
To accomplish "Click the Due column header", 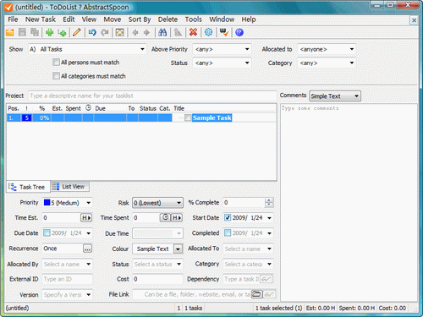I will click(x=110, y=108).
